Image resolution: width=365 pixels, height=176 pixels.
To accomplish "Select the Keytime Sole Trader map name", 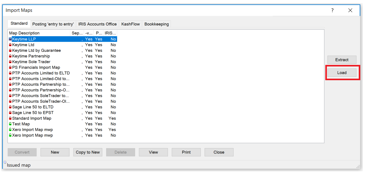I will tap(31, 61).
